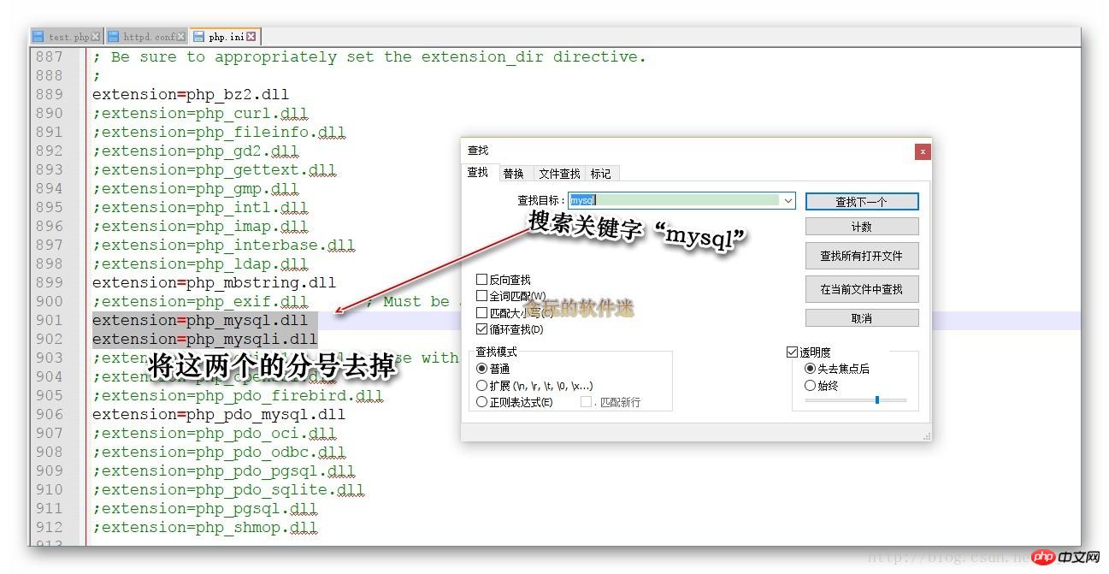Enable the 匹配大小写 checkbox
This screenshot has height=574, width=1109.
pos(482,313)
